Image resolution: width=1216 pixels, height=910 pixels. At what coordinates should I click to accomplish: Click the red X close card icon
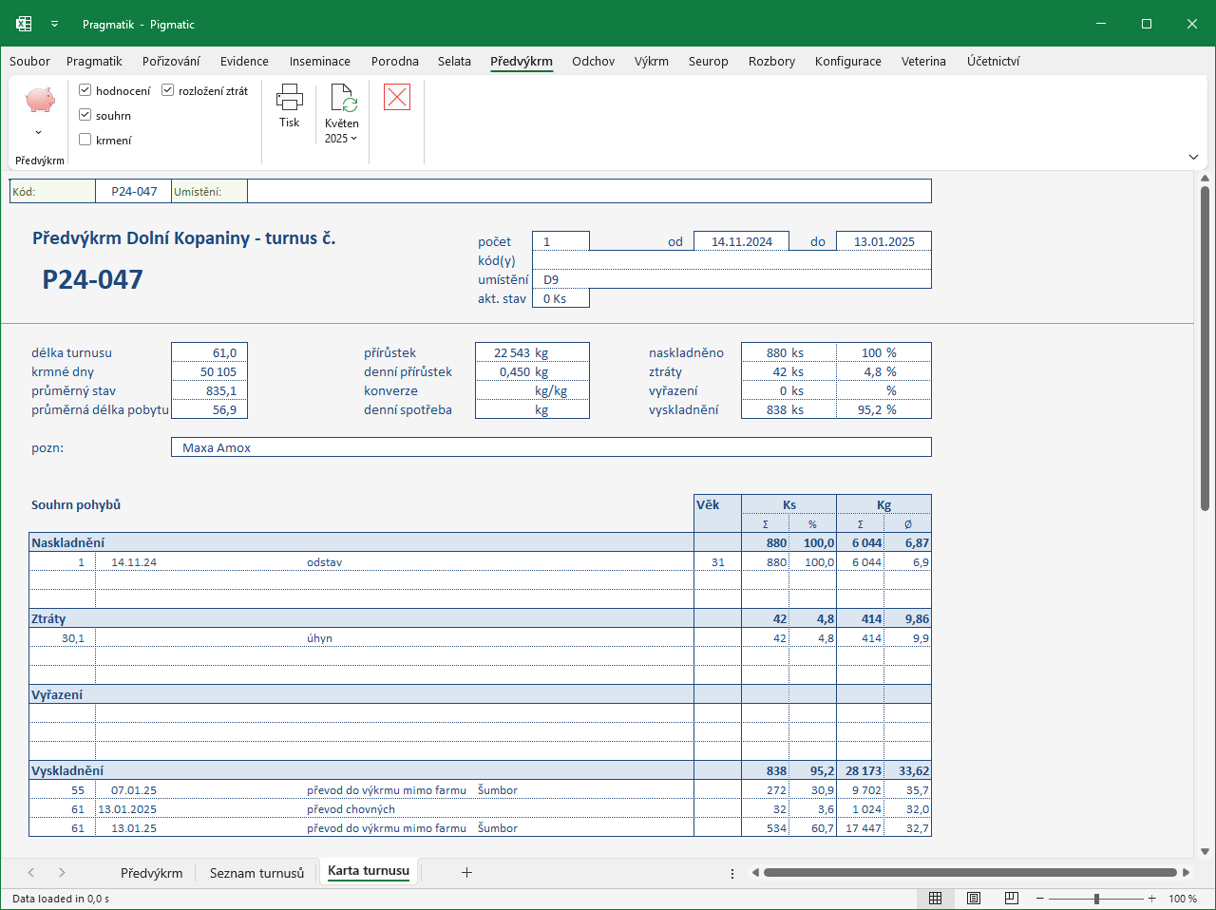click(x=397, y=97)
